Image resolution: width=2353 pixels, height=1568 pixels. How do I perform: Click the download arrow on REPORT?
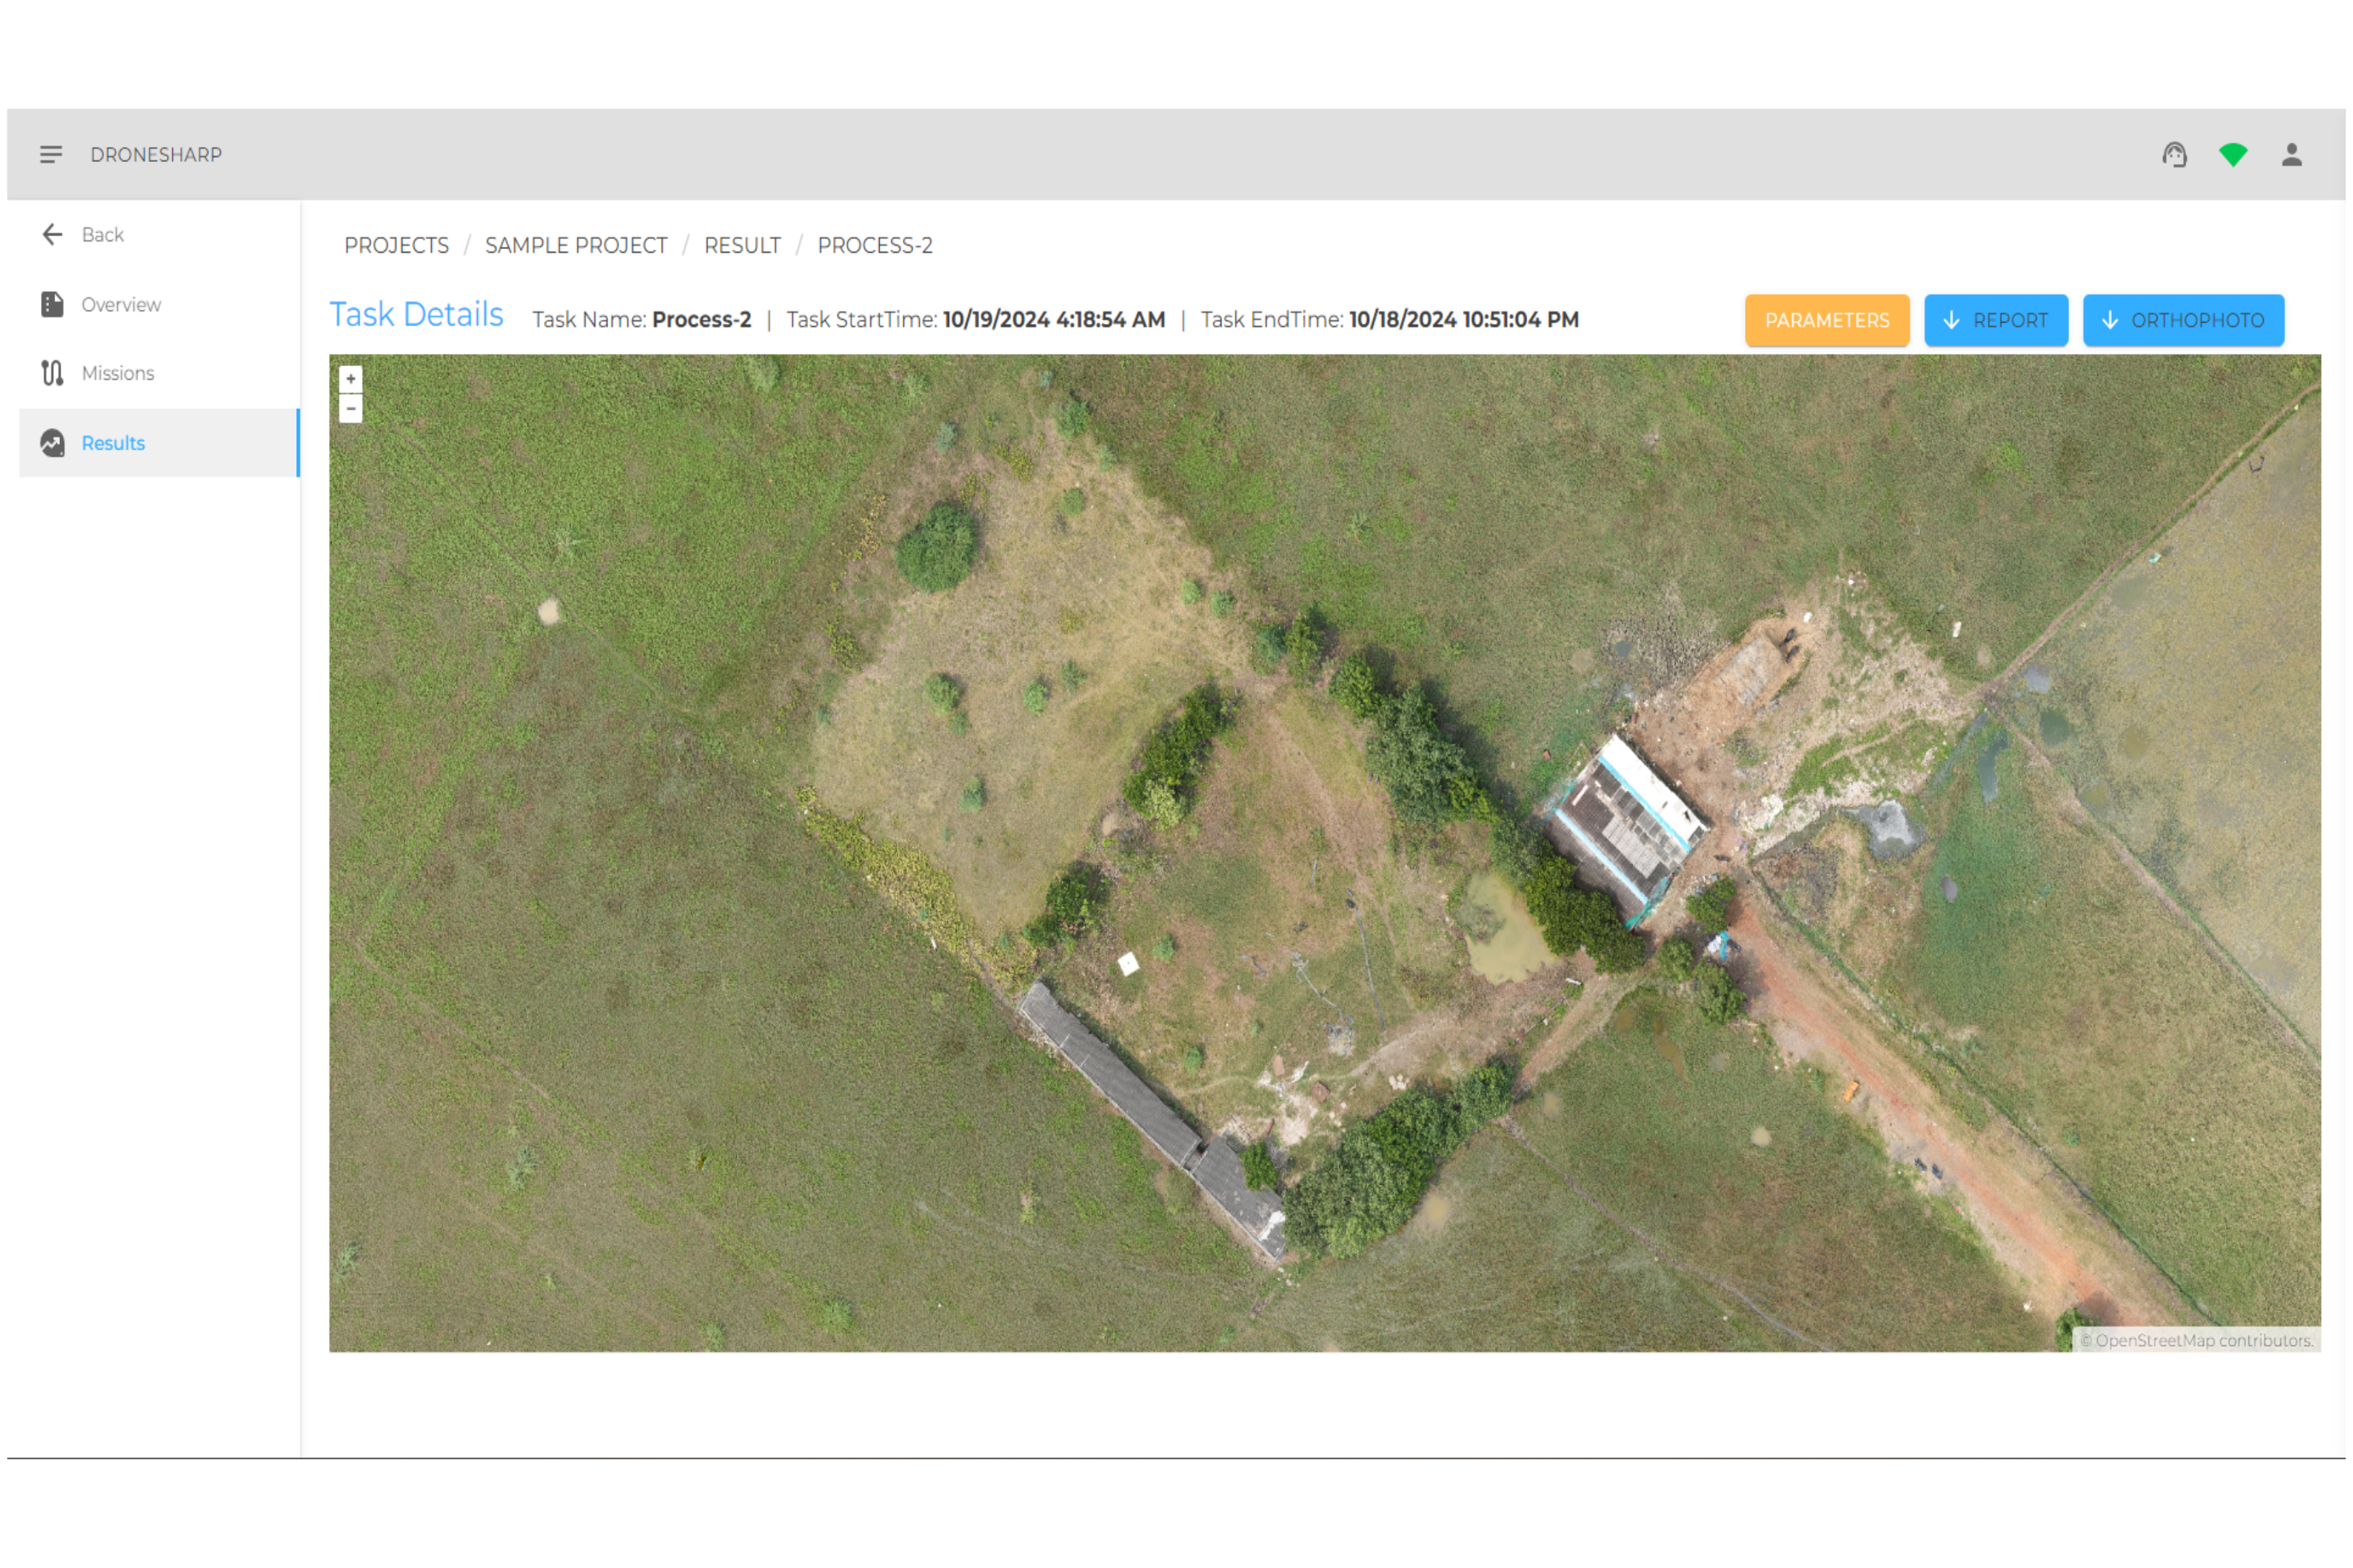tap(1951, 320)
